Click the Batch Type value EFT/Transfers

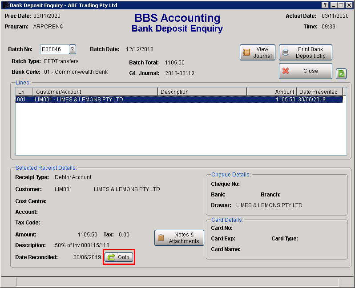click(61, 61)
